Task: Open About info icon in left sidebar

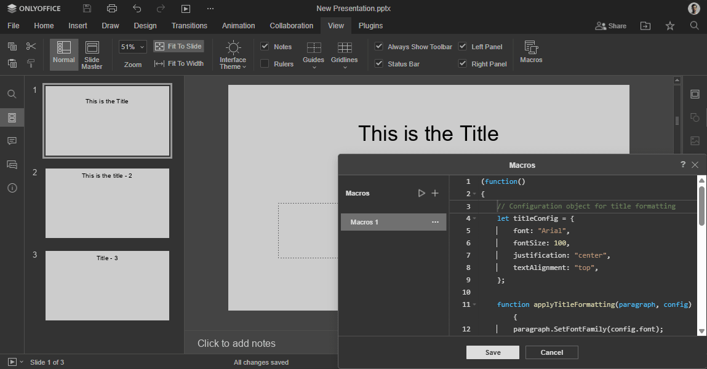Action: [12, 188]
